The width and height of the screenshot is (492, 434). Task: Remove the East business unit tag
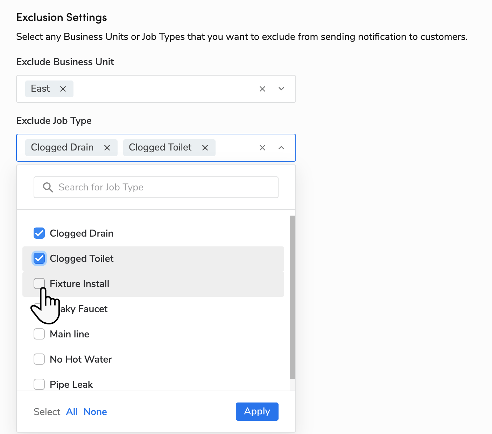pyautogui.click(x=63, y=89)
